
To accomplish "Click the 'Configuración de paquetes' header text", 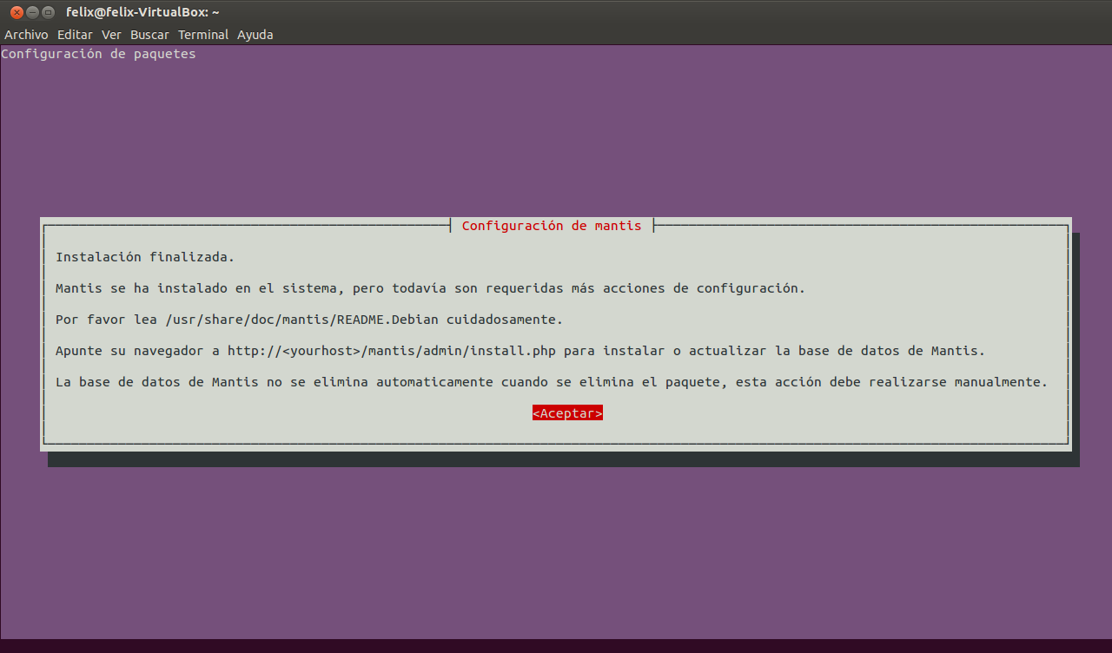I will tap(98, 54).
